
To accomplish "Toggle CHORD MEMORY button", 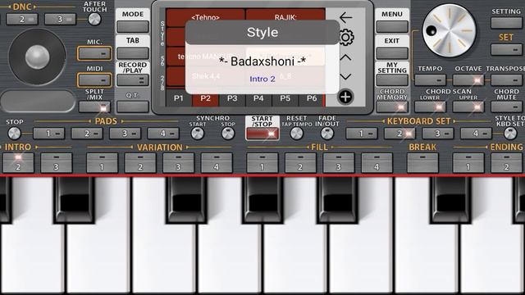I will point(392,107).
